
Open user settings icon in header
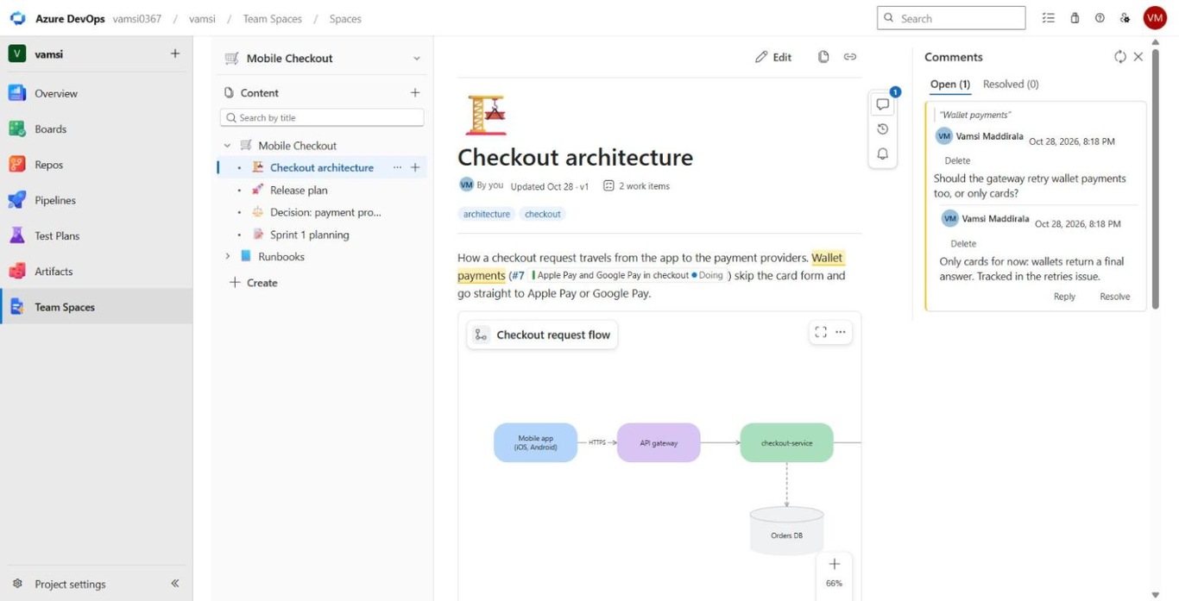pyautogui.click(x=1125, y=18)
